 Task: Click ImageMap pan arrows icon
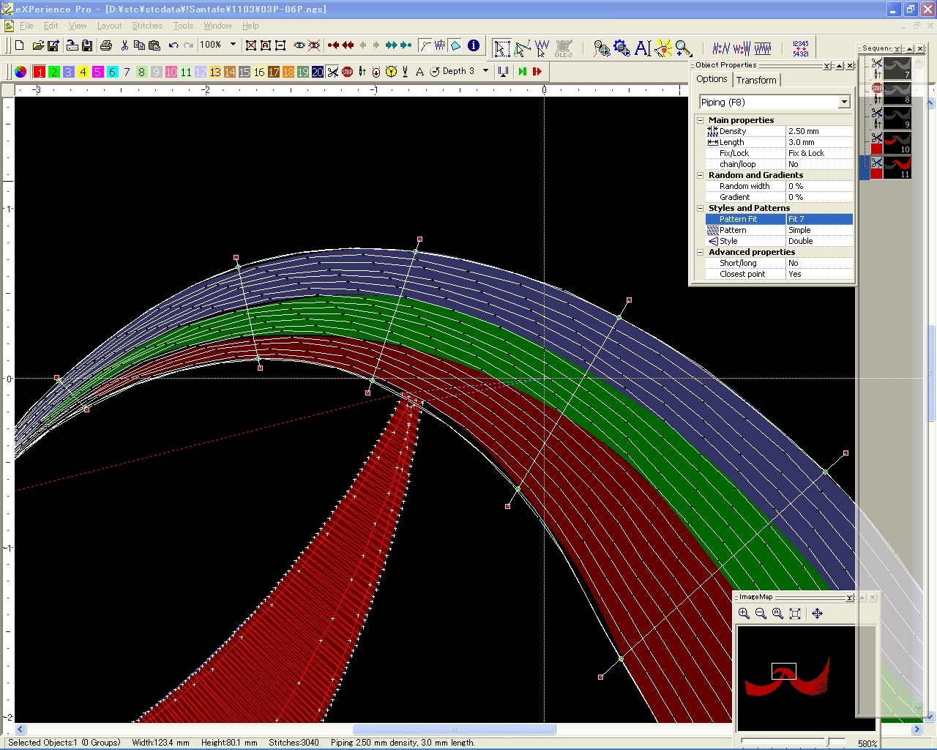point(818,614)
